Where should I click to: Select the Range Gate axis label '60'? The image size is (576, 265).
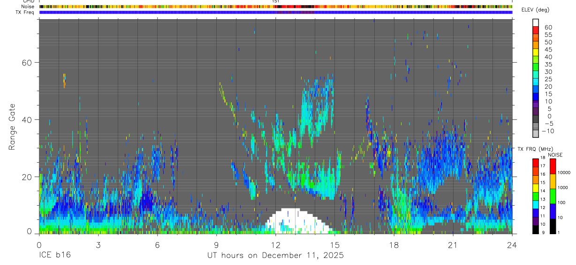point(27,62)
